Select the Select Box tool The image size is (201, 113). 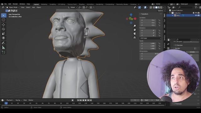click(x=3, y=15)
